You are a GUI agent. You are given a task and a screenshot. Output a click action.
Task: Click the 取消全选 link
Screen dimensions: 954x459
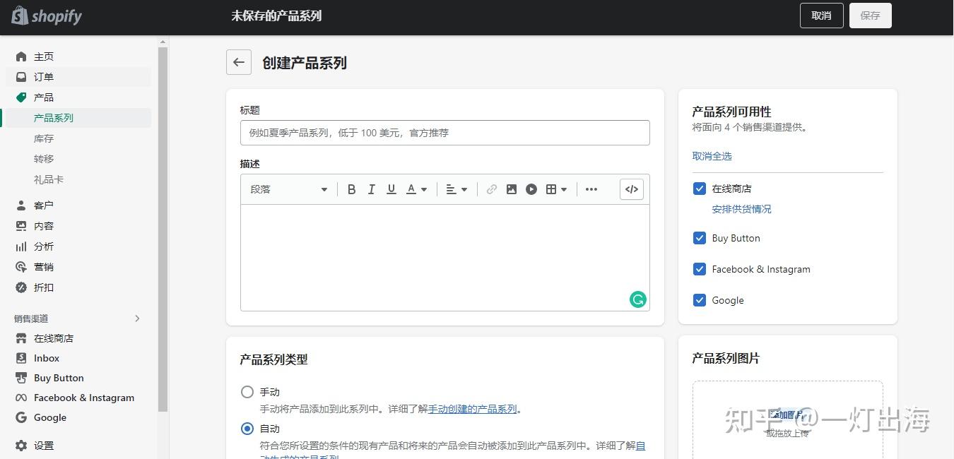[712, 156]
